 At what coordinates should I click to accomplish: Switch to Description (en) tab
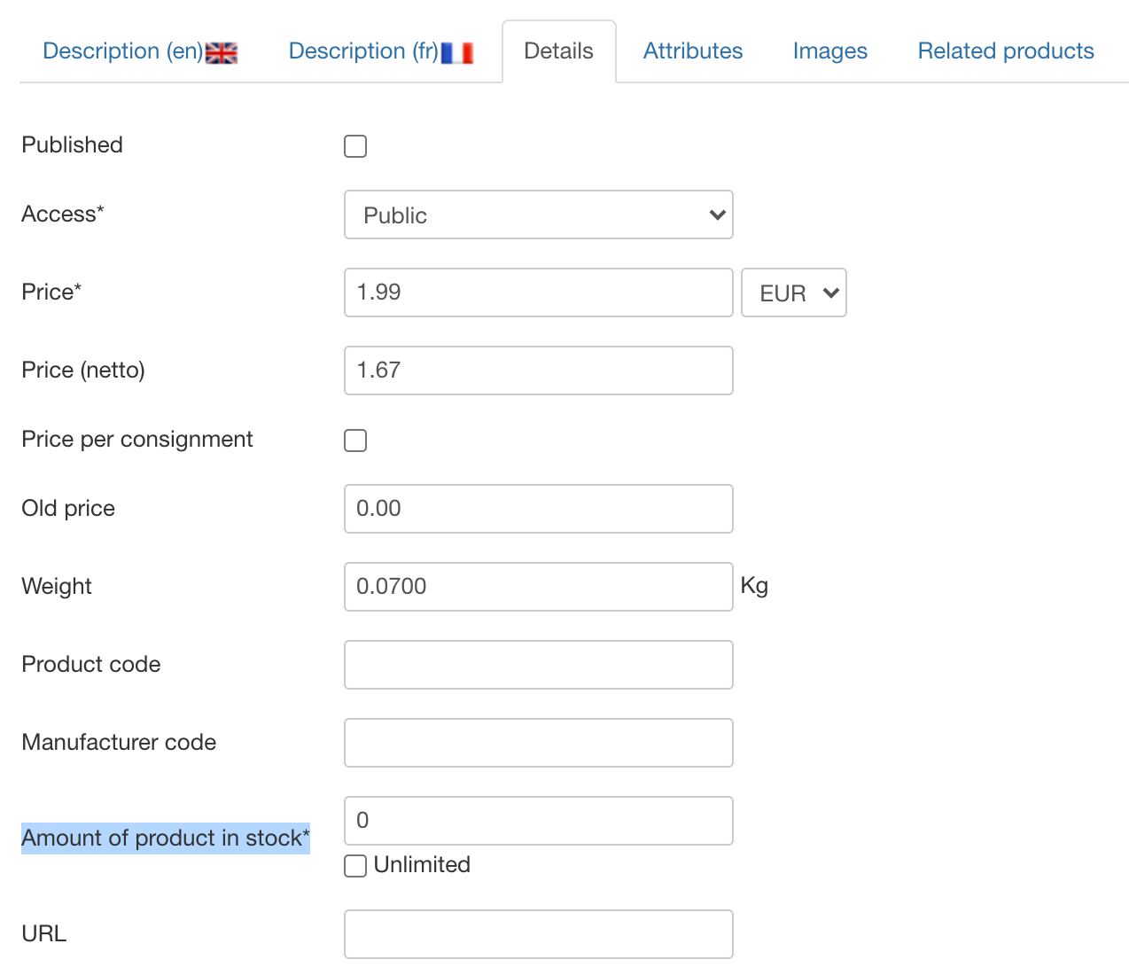pos(122,51)
